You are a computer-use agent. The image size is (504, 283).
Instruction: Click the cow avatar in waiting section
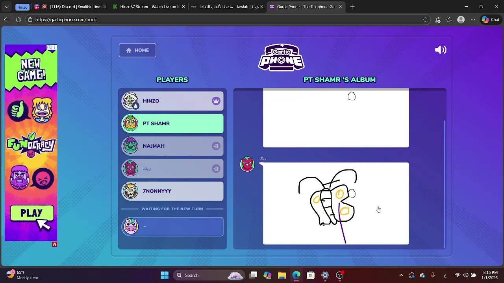coord(131,226)
